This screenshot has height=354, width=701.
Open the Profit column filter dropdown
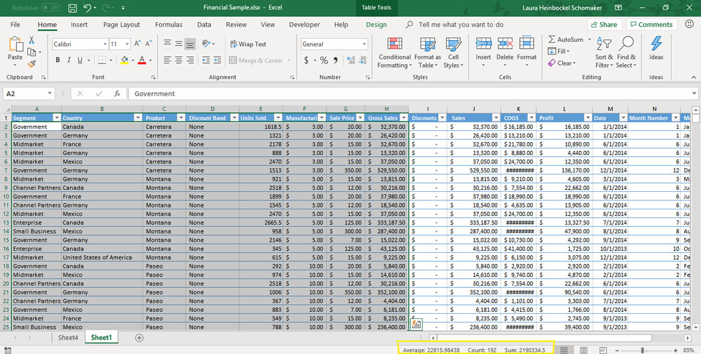tap(588, 118)
